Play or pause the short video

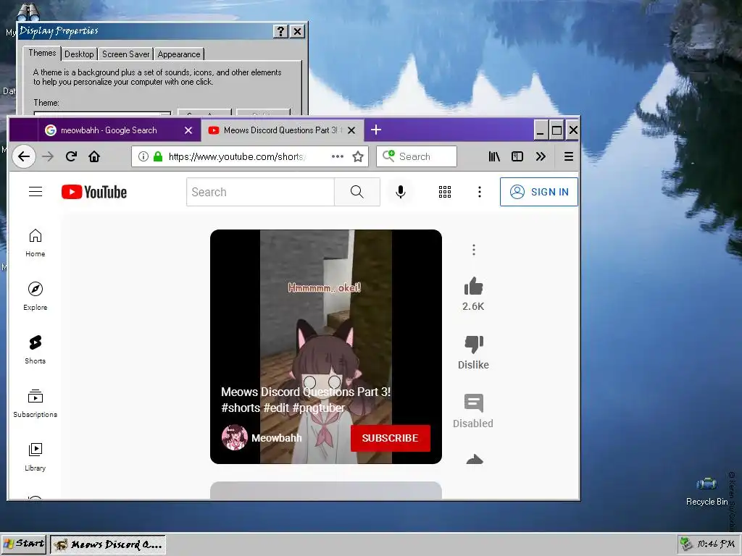[325, 347]
